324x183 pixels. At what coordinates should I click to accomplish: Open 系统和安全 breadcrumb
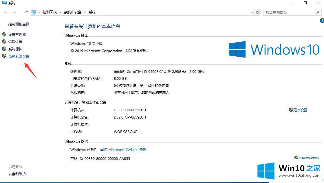click(x=72, y=12)
